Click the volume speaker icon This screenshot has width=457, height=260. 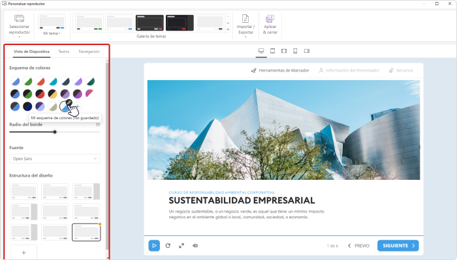point(195,246)
